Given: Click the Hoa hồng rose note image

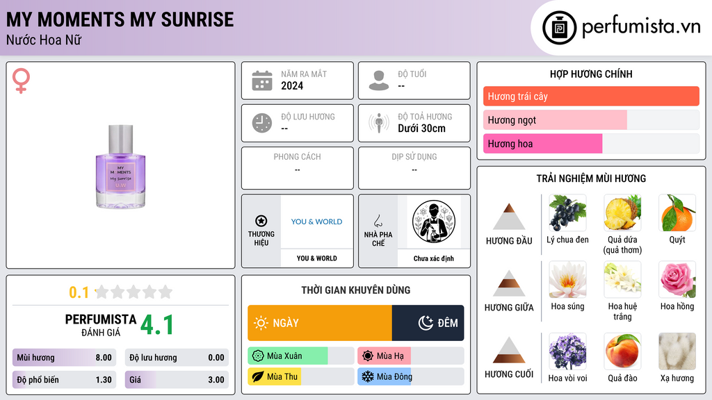Looking at the screenshot, I should 677,280.
